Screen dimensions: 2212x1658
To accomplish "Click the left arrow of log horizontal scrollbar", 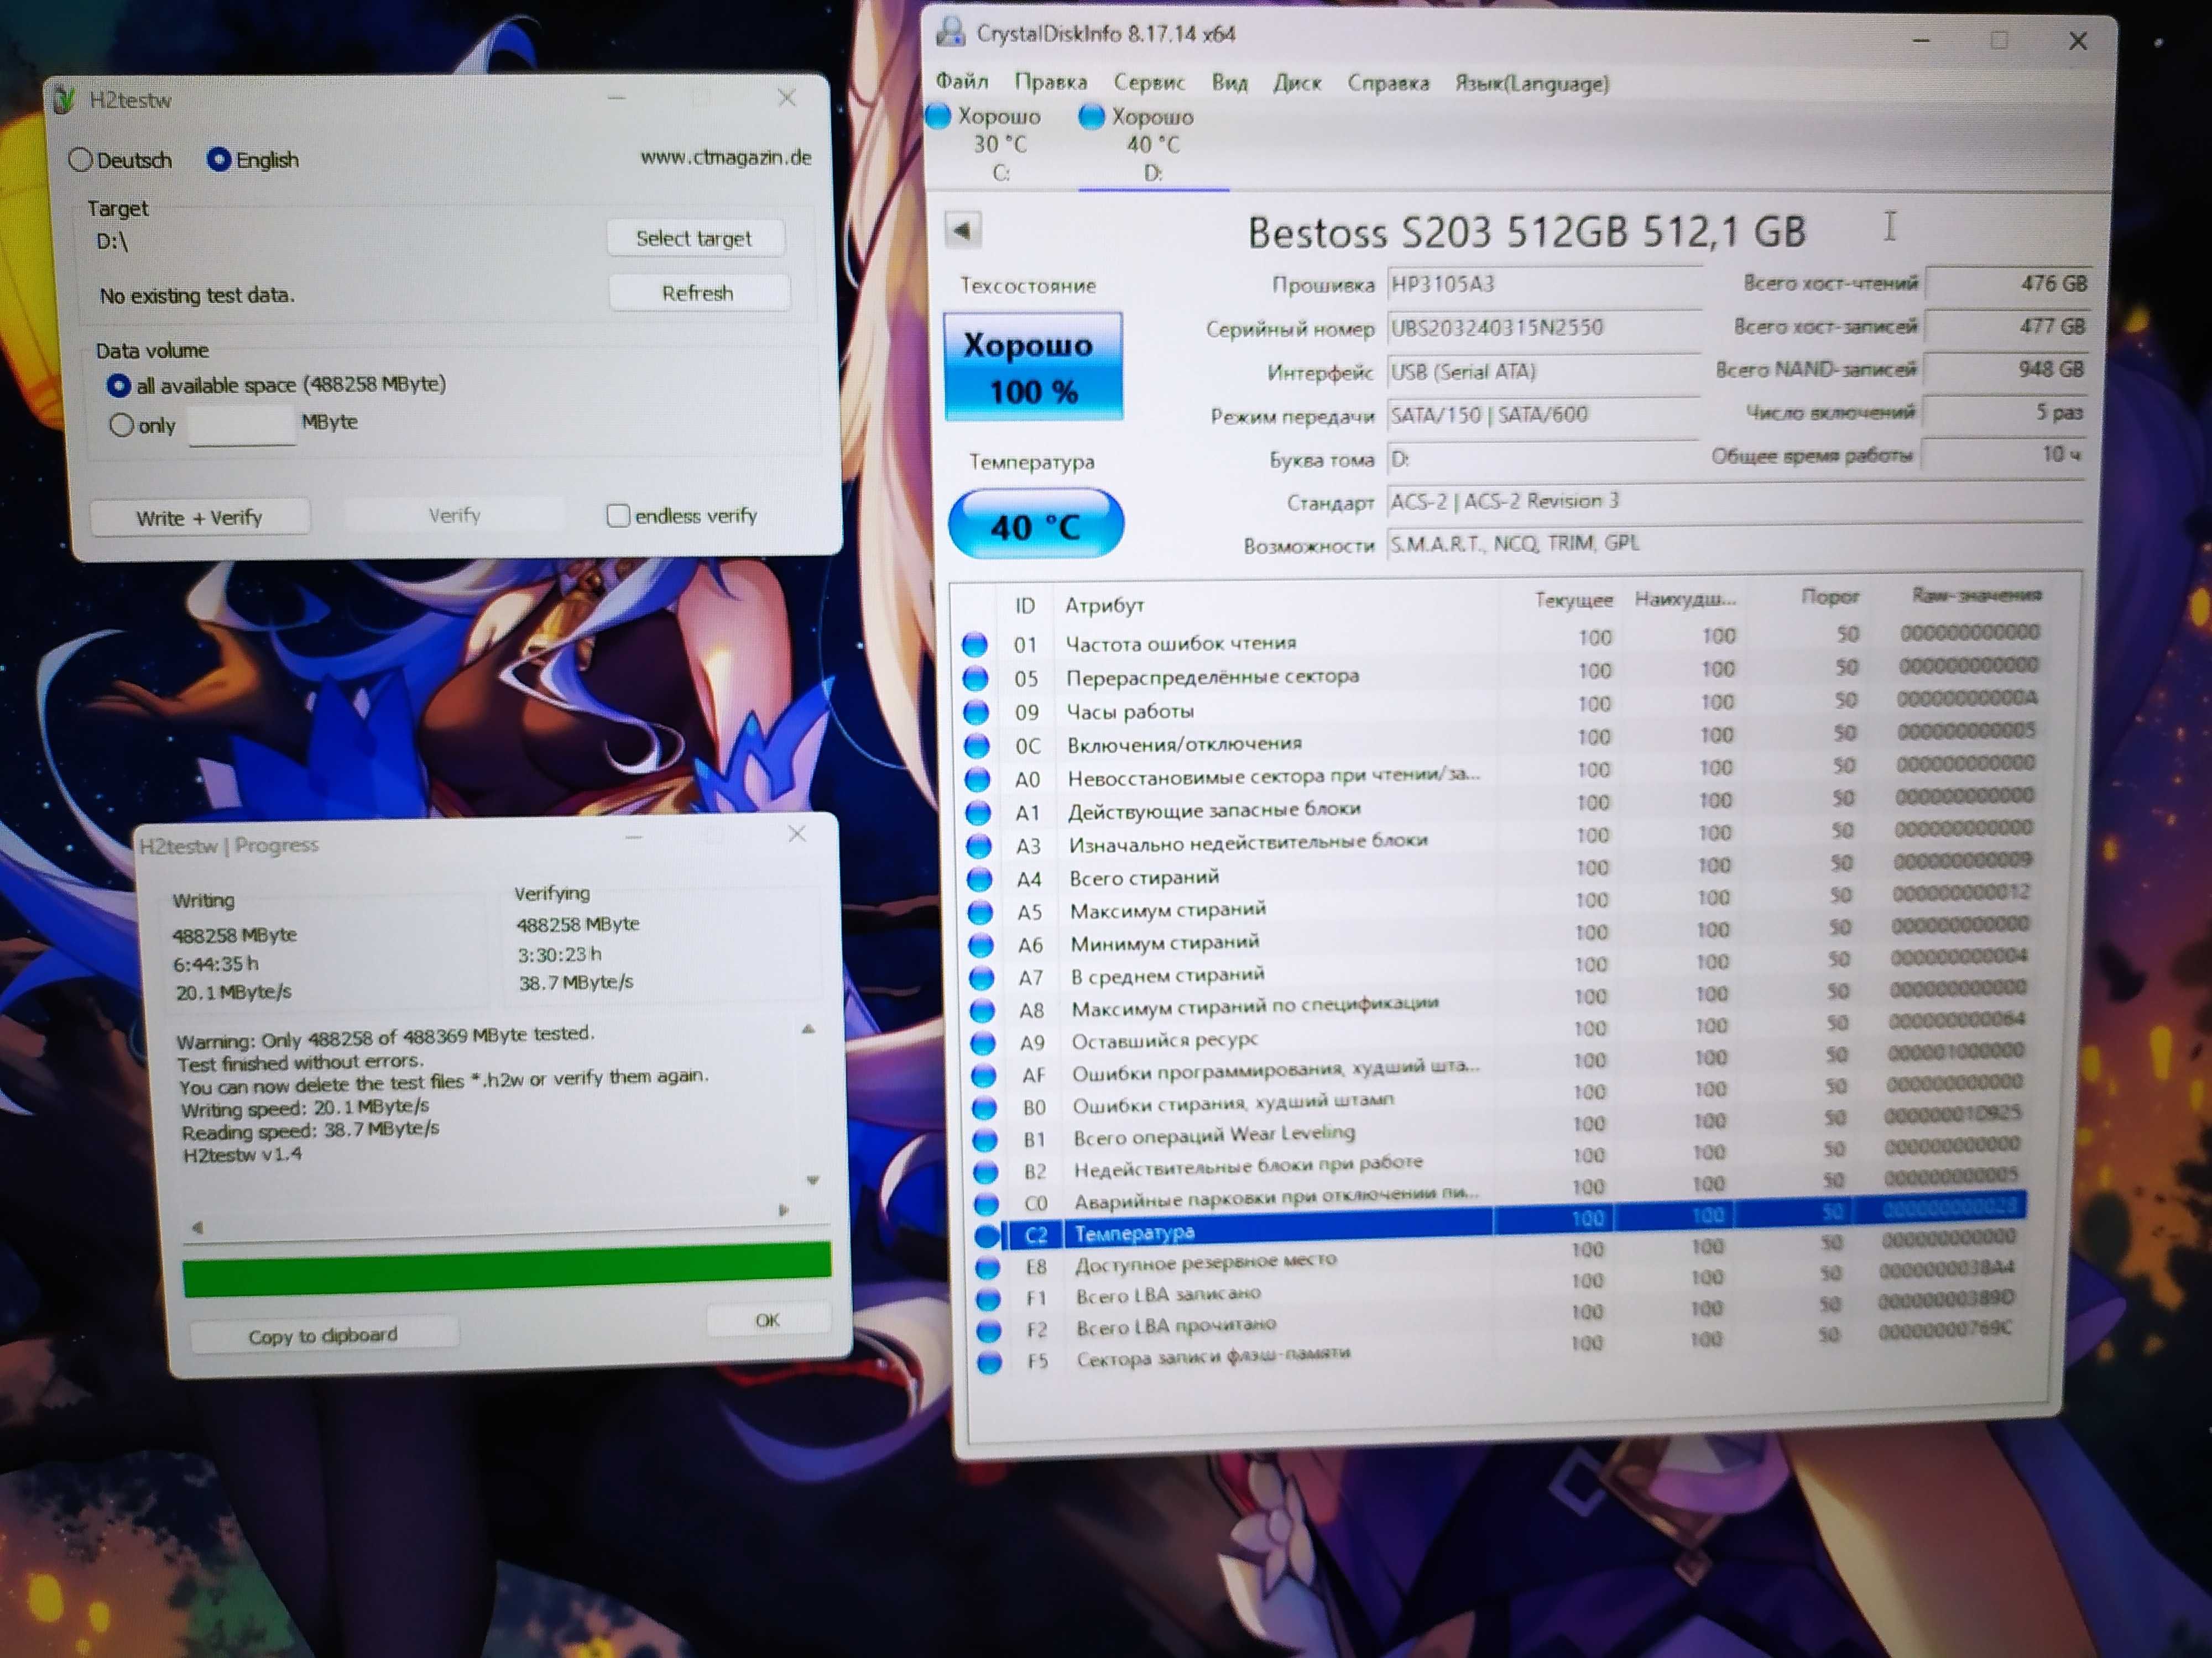I will 198,1227.
